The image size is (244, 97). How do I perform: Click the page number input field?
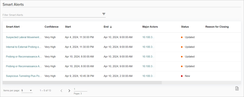tap(80, 89)
